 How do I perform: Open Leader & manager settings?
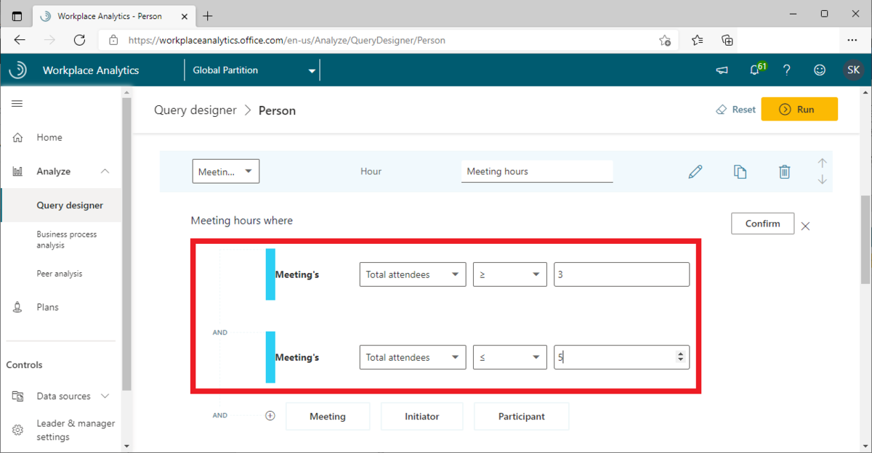tap(76, 430)
